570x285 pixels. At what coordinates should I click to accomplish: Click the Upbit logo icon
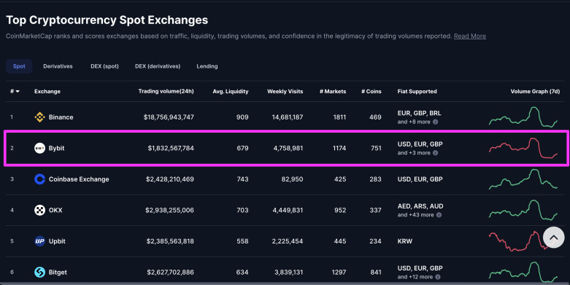(39, 241)
